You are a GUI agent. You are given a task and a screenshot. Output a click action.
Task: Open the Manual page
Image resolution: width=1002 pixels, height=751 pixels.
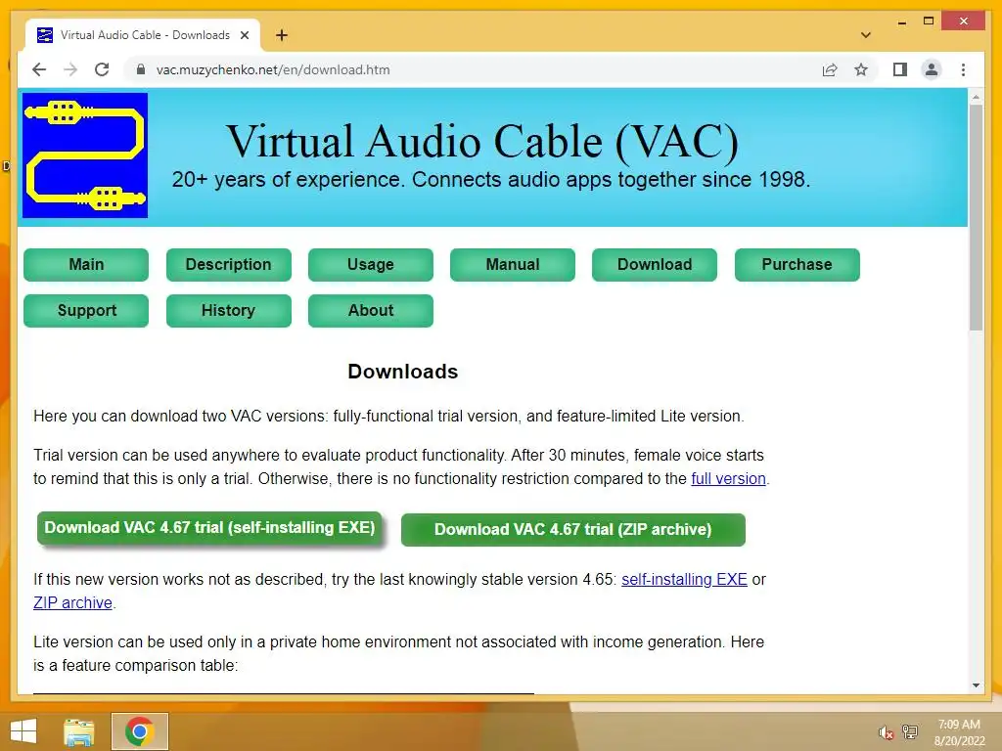pyautogui.click(x=513, y=264)
